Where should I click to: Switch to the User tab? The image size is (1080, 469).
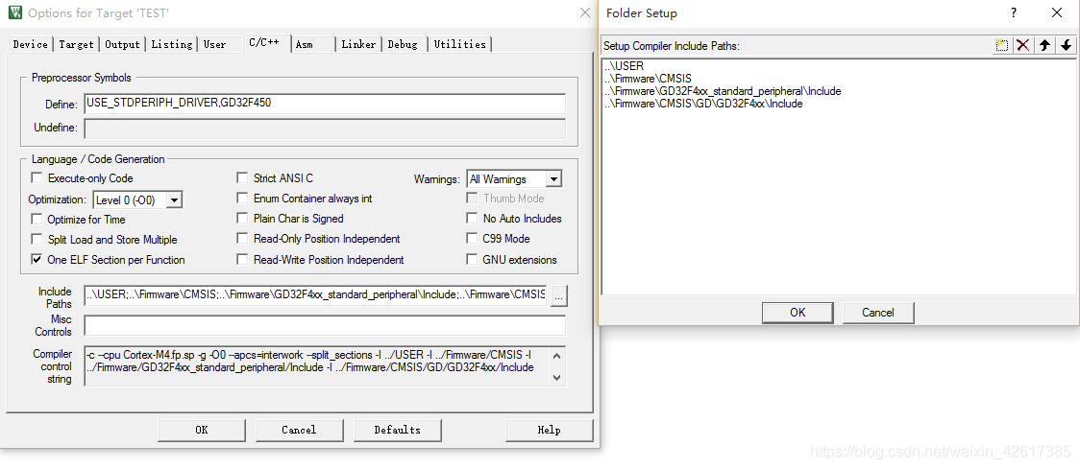[215, 44]
